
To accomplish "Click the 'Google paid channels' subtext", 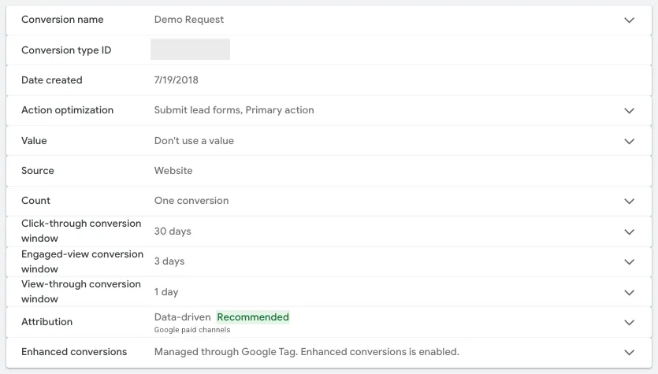I will (x=192, y=330).
